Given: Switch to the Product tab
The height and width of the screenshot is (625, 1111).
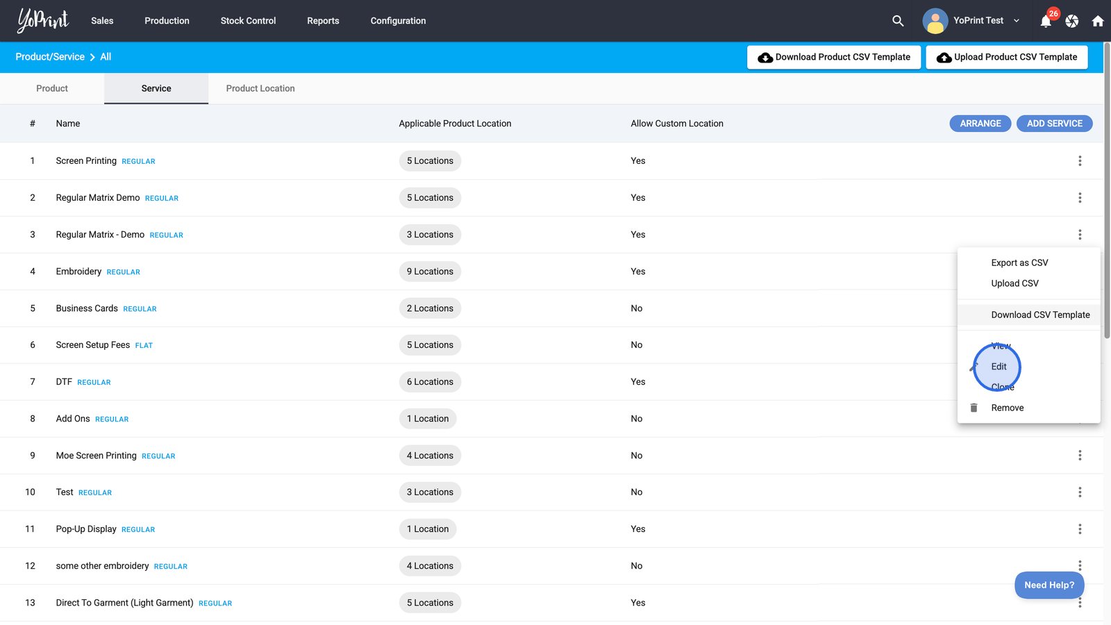Looking at the screenshot, I should coord(52,89).
